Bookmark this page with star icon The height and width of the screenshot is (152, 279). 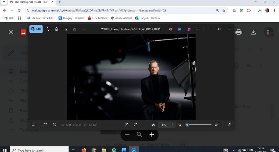pos(224,10)
